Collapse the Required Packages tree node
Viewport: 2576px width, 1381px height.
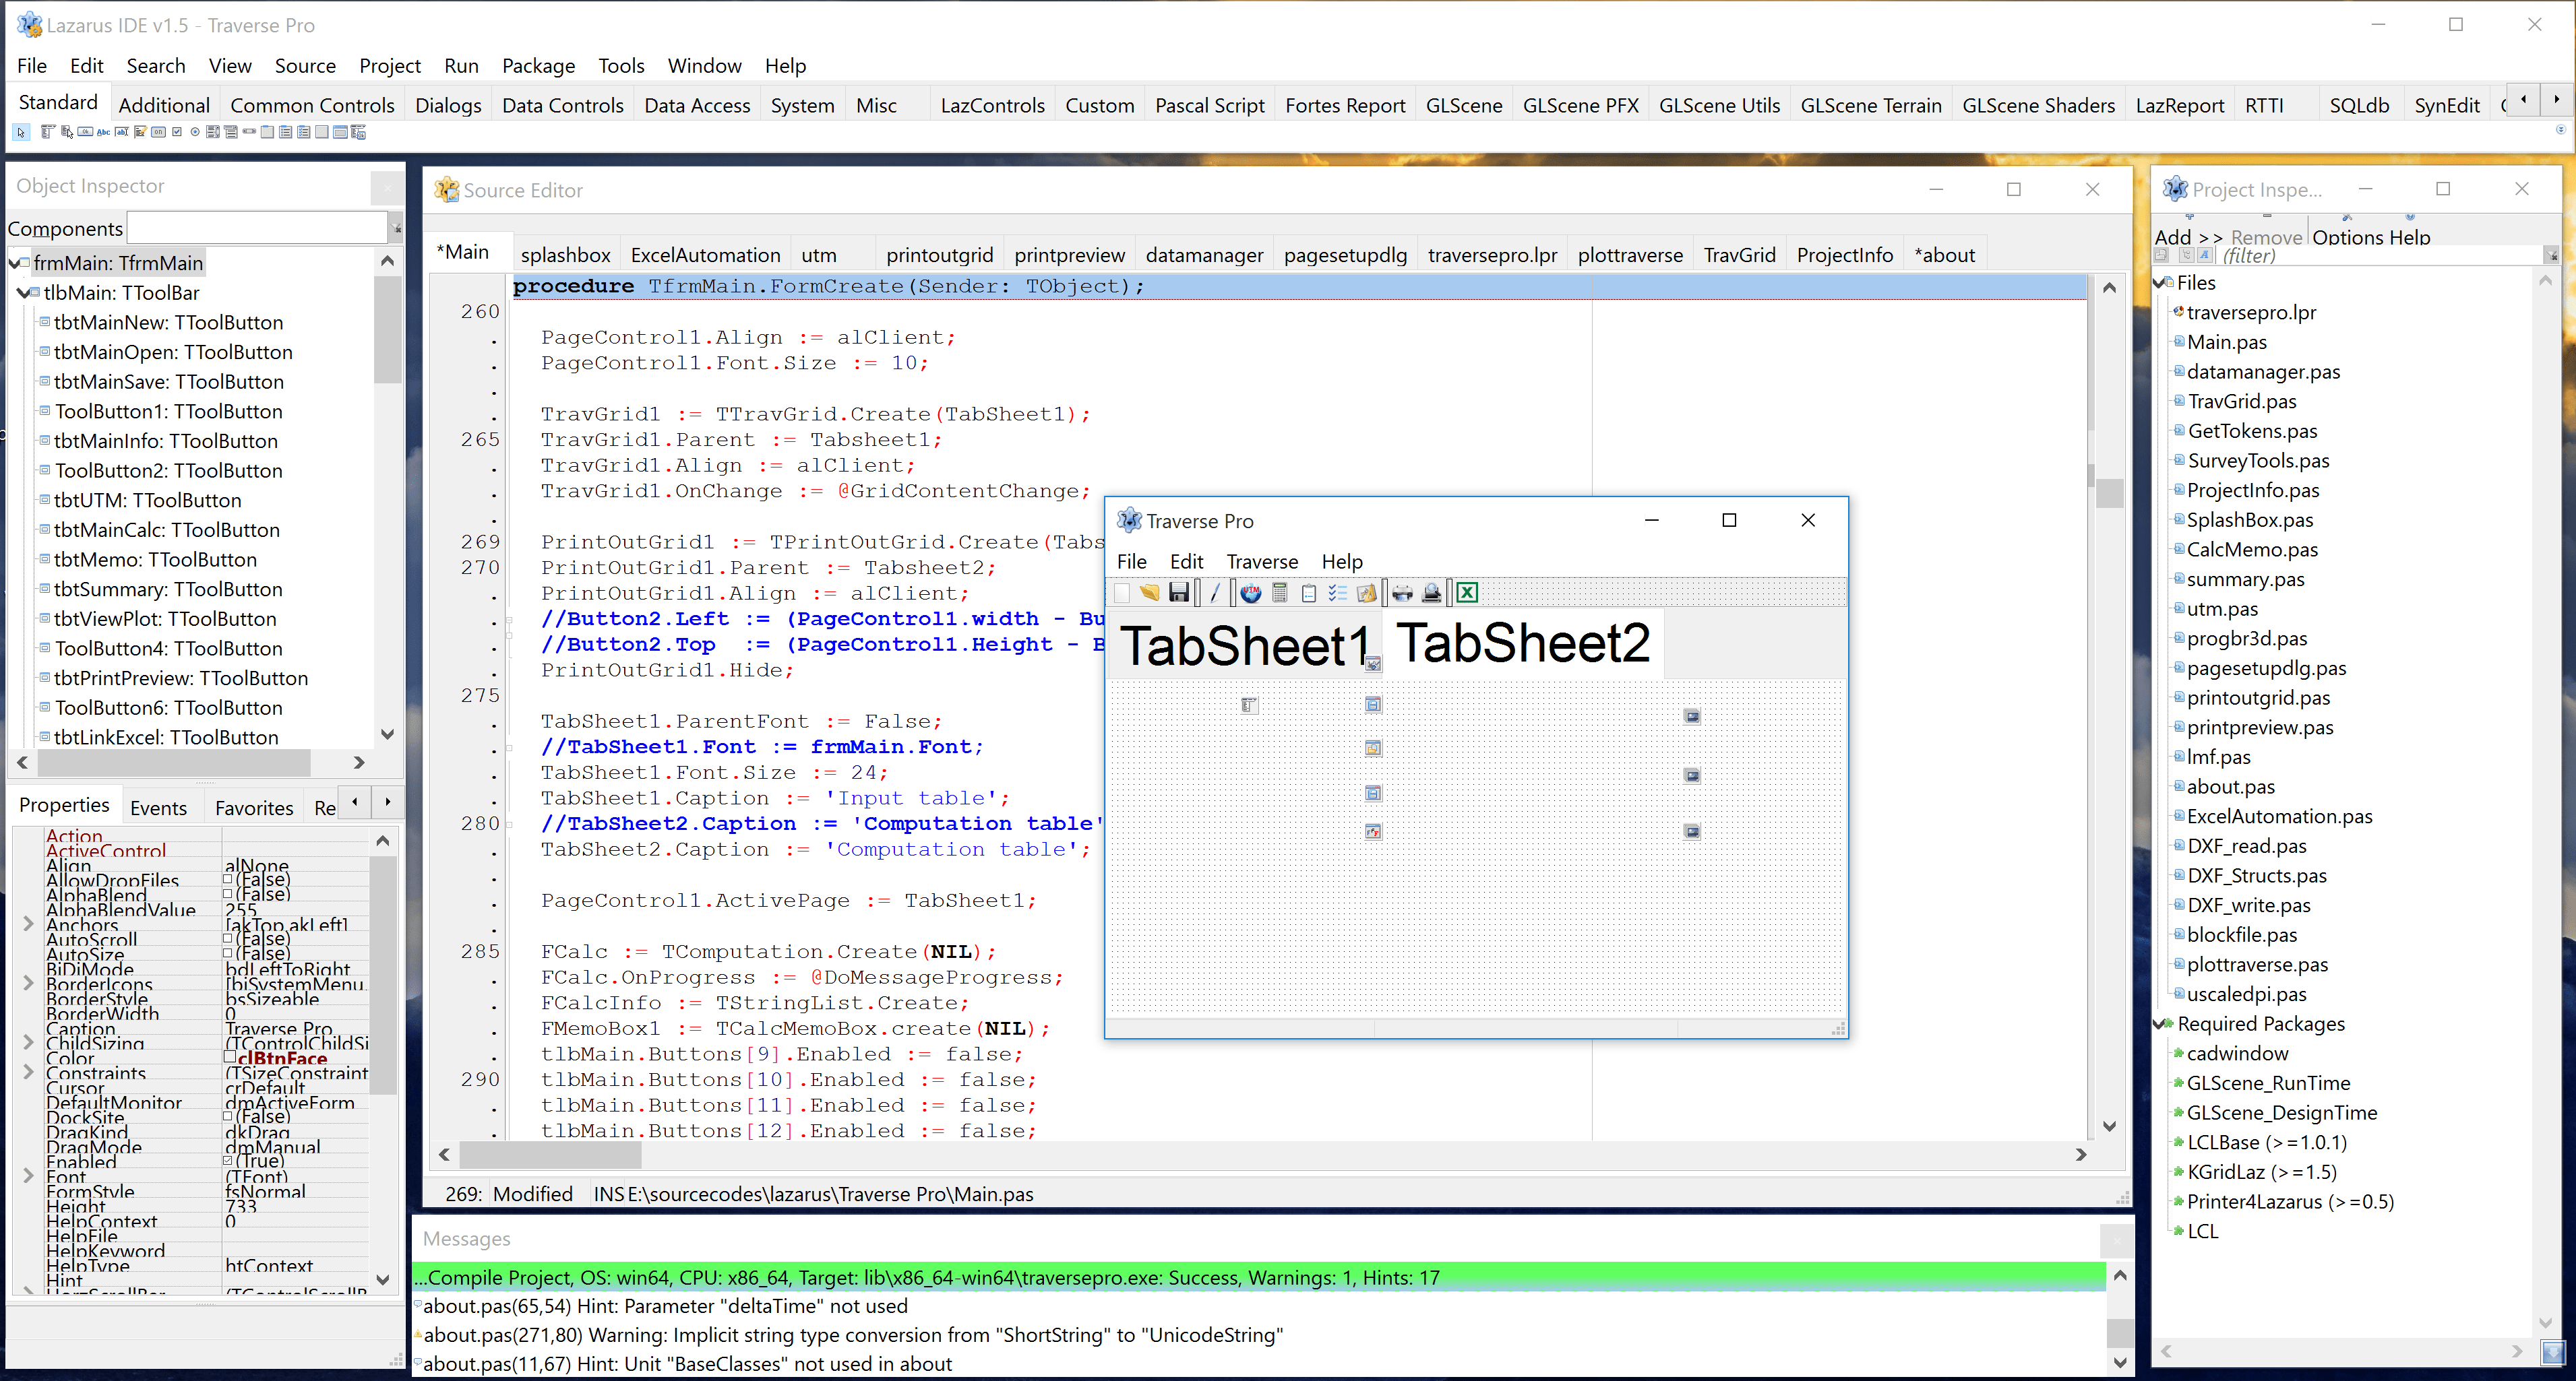pos(2159,1023)
